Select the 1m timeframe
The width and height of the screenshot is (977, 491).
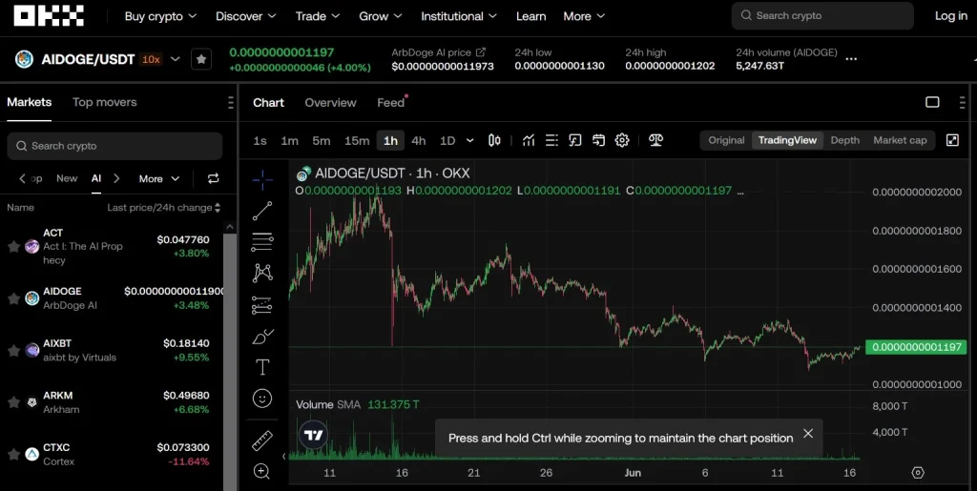click(x=289, y=141)
